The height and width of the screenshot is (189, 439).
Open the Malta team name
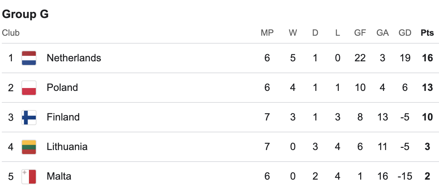point(59,176)
